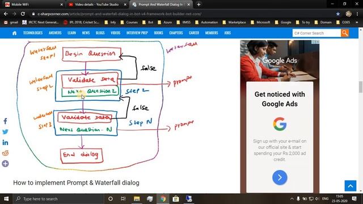This screenshot has height=204, width=363.
Task: Switch to YouTube Studio tab
Action: coord(97,5)
